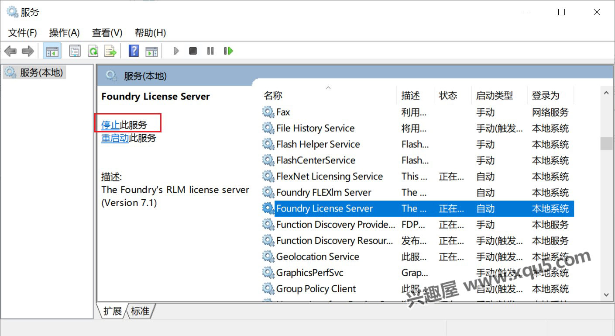Switch to the 标准 tab

[x=140, y=311]
